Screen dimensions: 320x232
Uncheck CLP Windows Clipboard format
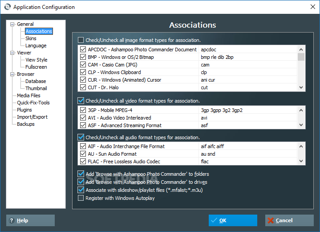[83, 72]
